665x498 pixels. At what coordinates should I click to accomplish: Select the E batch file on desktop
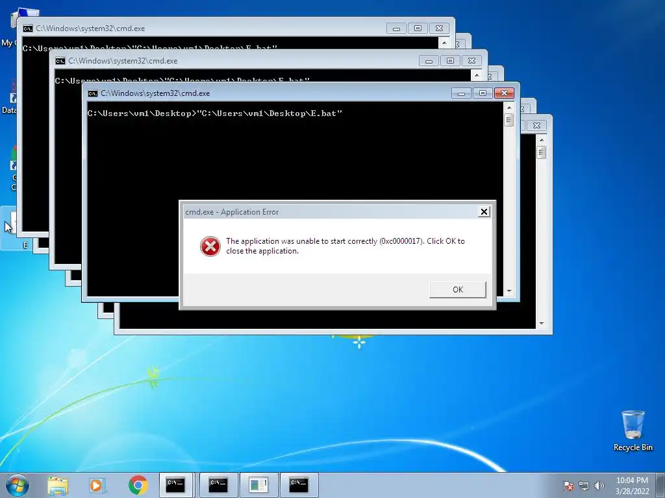pos(8,229)
